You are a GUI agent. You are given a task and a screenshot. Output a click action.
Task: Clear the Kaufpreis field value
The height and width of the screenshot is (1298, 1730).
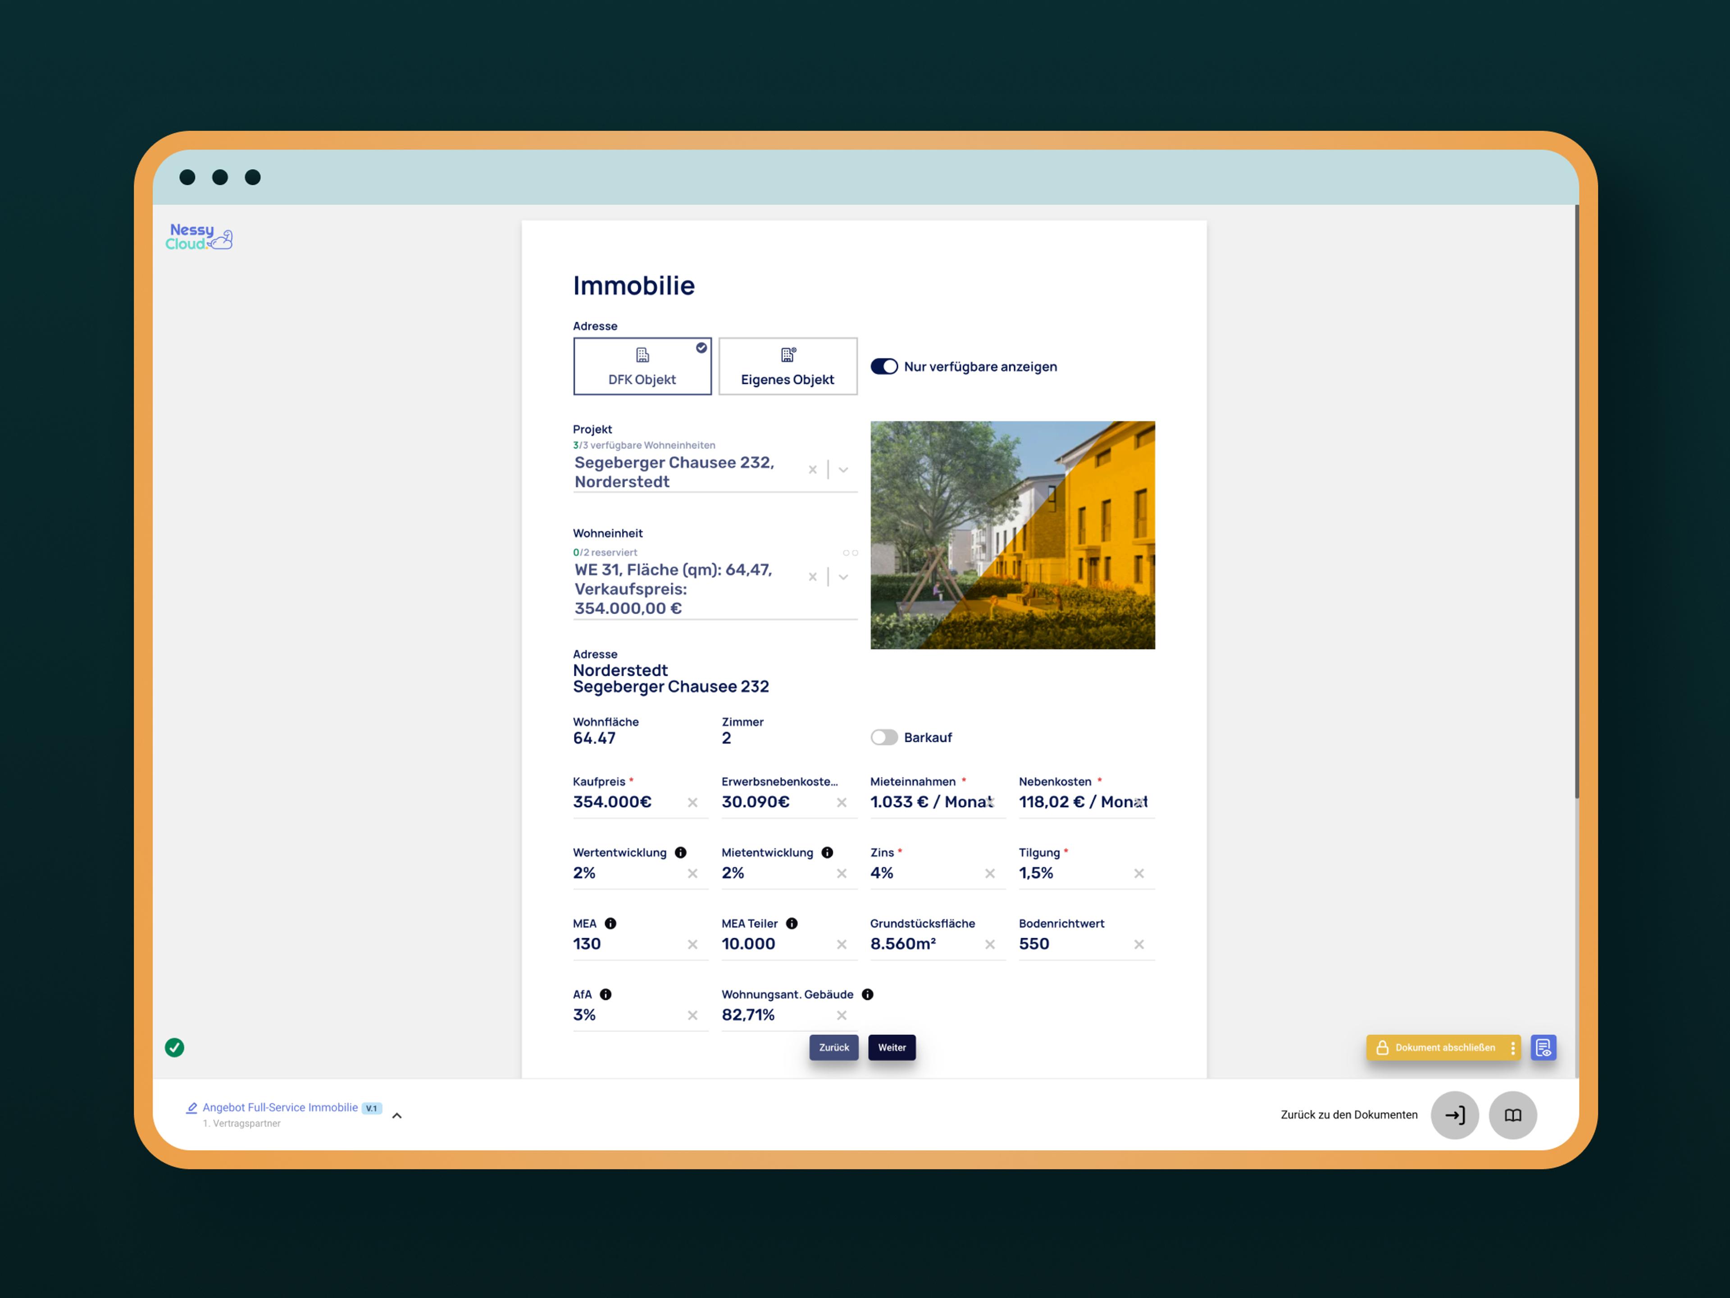coord(692,803)
